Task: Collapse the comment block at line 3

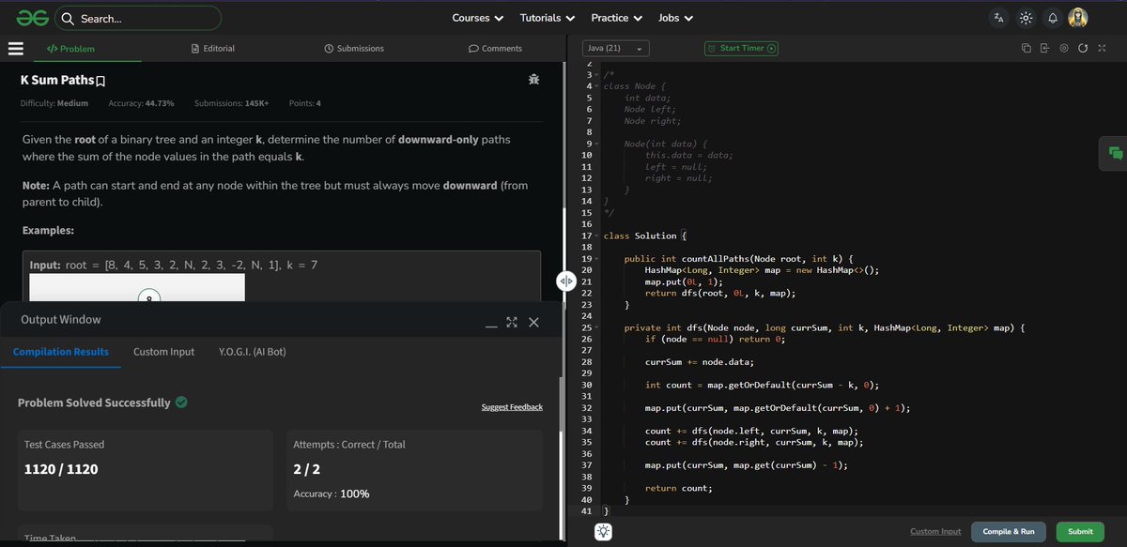Action: (596, 74)
